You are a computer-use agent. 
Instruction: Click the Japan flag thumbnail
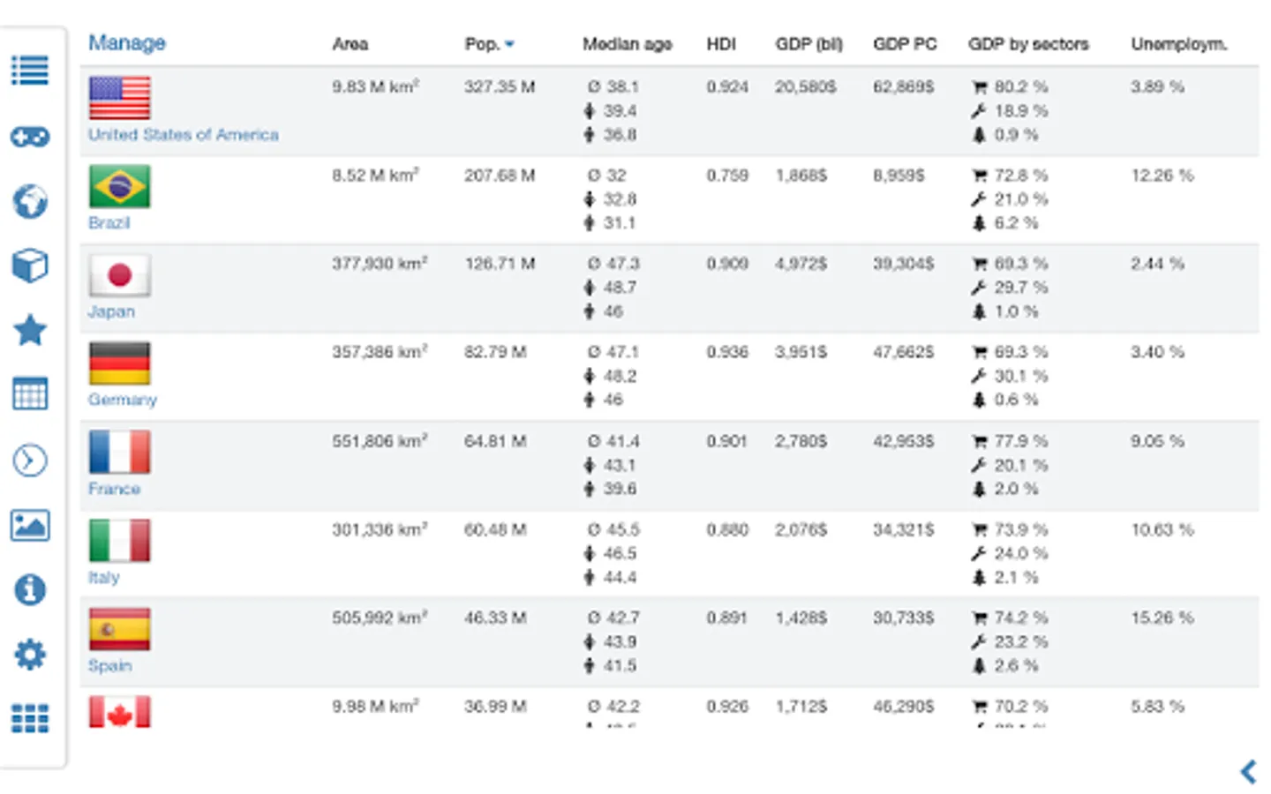pyautogui.click(x=119, y=275)
